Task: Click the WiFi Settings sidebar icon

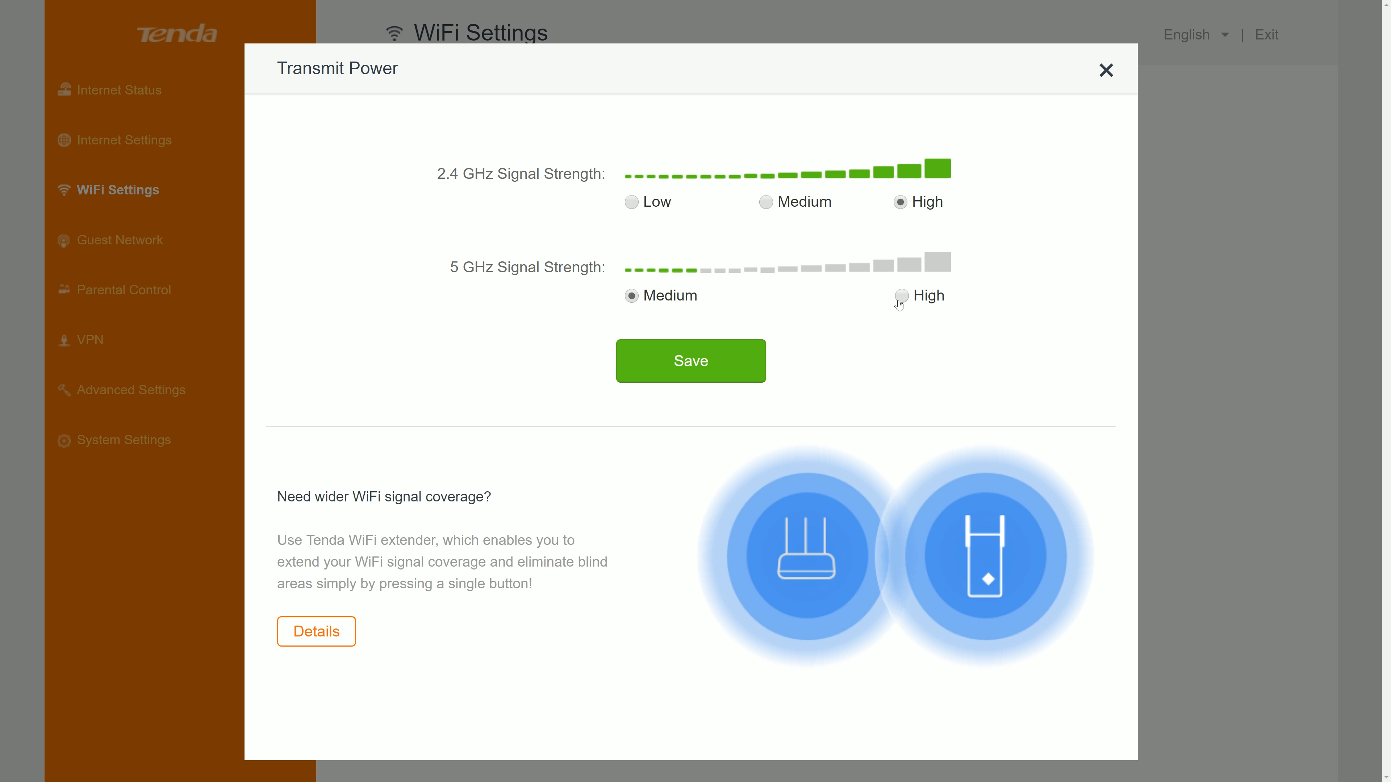Action: [64, 190]
